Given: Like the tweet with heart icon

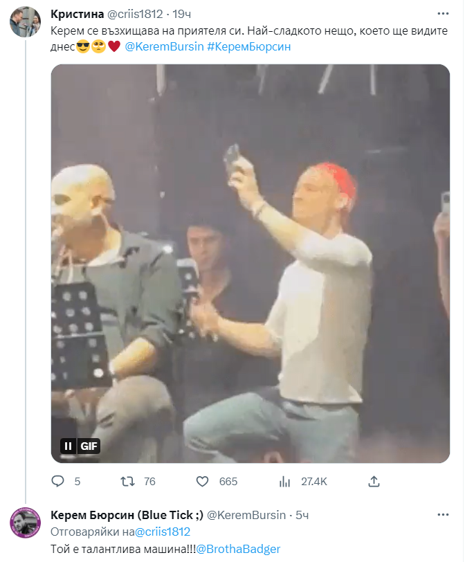Looking at the screenshot, I should (x=203, y=481).
